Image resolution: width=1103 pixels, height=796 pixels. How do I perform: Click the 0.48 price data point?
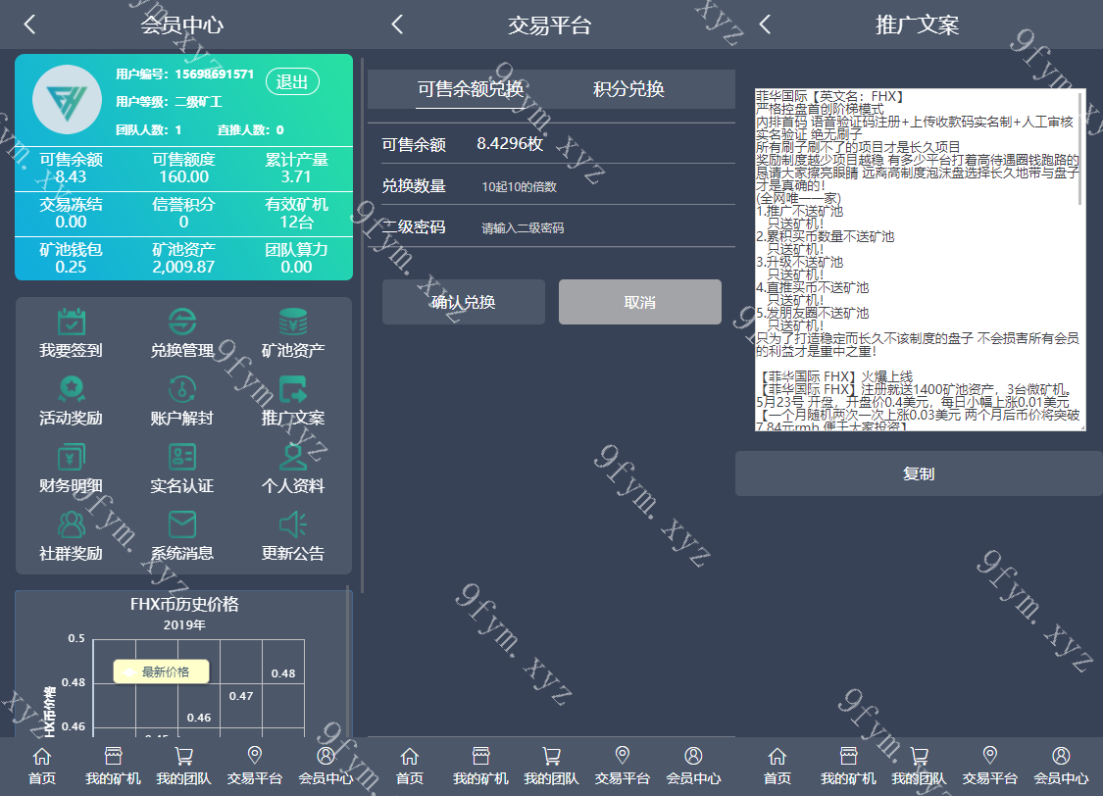[283, 672]
